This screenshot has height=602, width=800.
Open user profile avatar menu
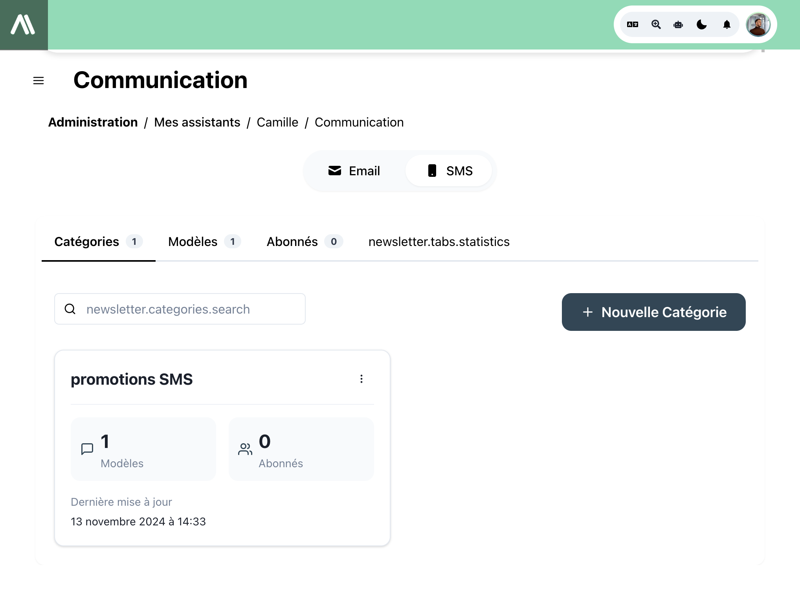tap(758, 24)
